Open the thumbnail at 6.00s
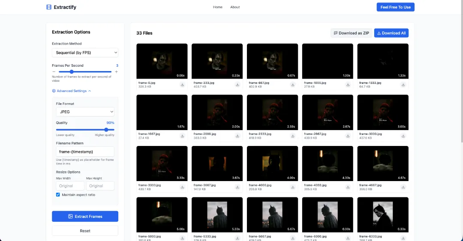 [328, 215]
